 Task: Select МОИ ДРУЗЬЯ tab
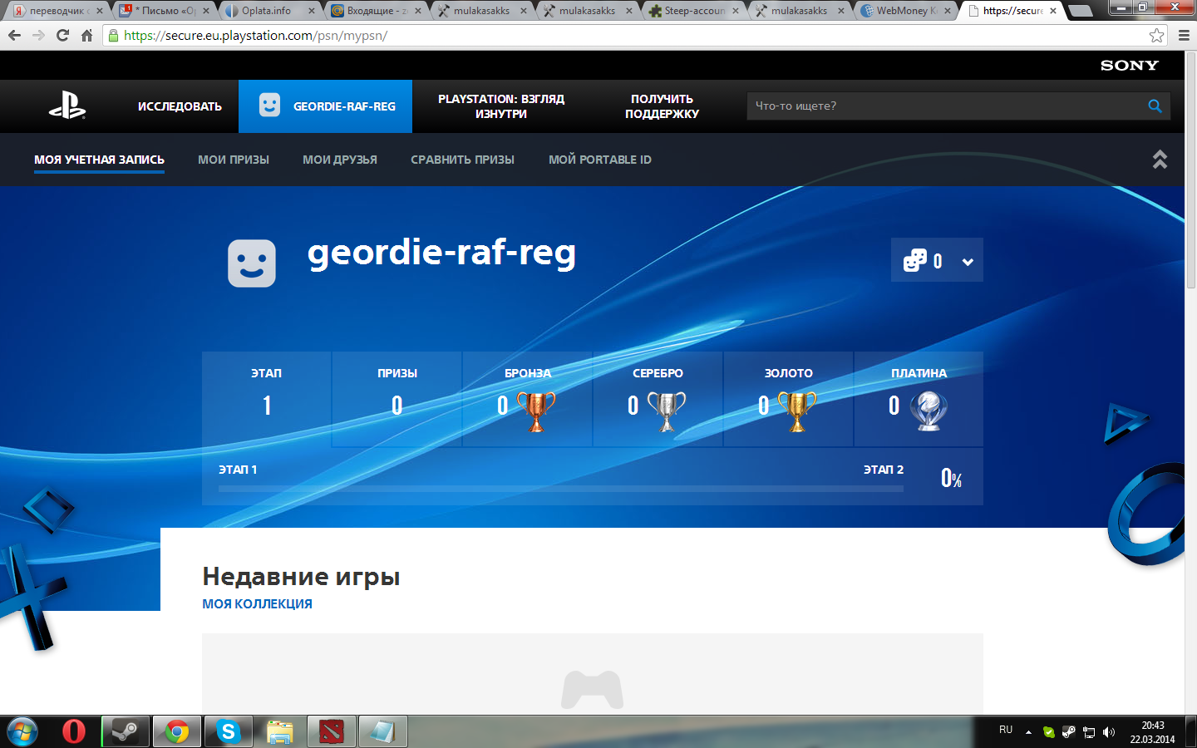(340, 160)
